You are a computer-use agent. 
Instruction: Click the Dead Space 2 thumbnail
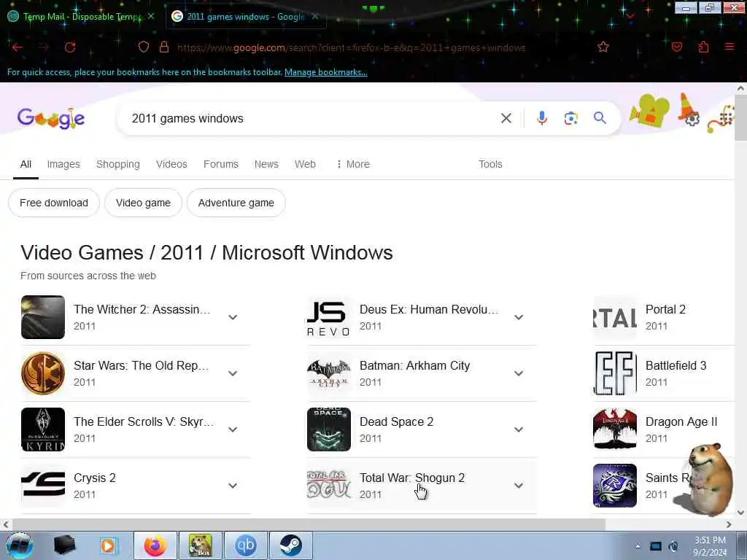coord(329,429)
